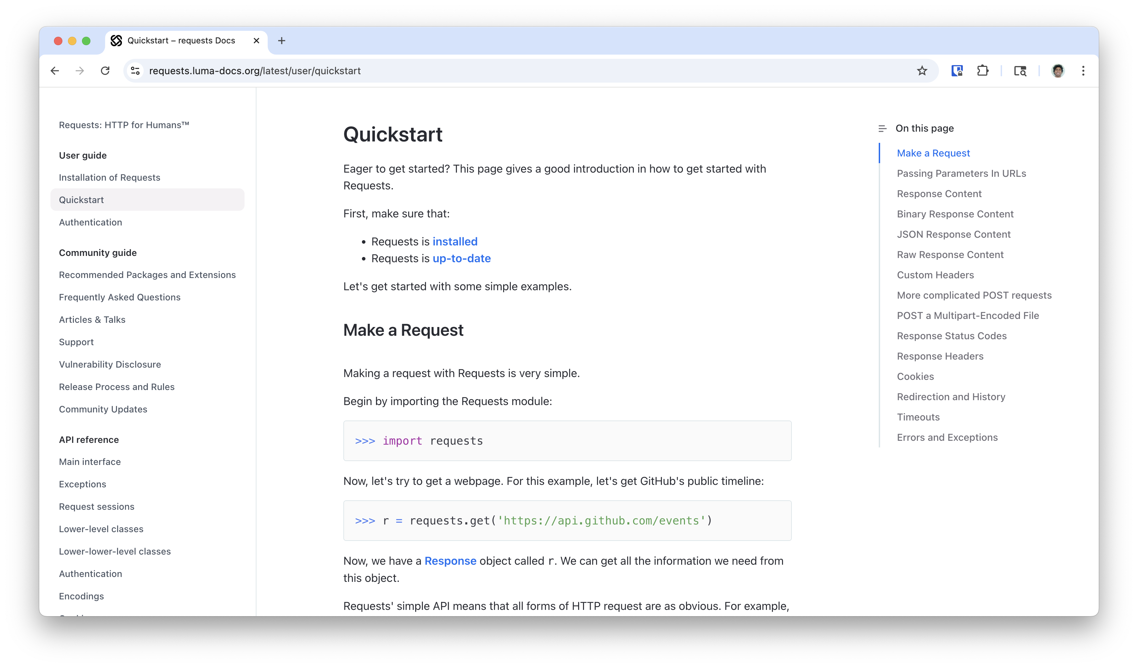Jump to Raw Response Content section
The width and height of the screenshot is (1138, 668).
point(950,255)
